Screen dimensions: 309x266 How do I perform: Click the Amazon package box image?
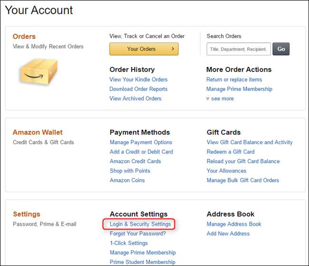[x=39, y=72]
